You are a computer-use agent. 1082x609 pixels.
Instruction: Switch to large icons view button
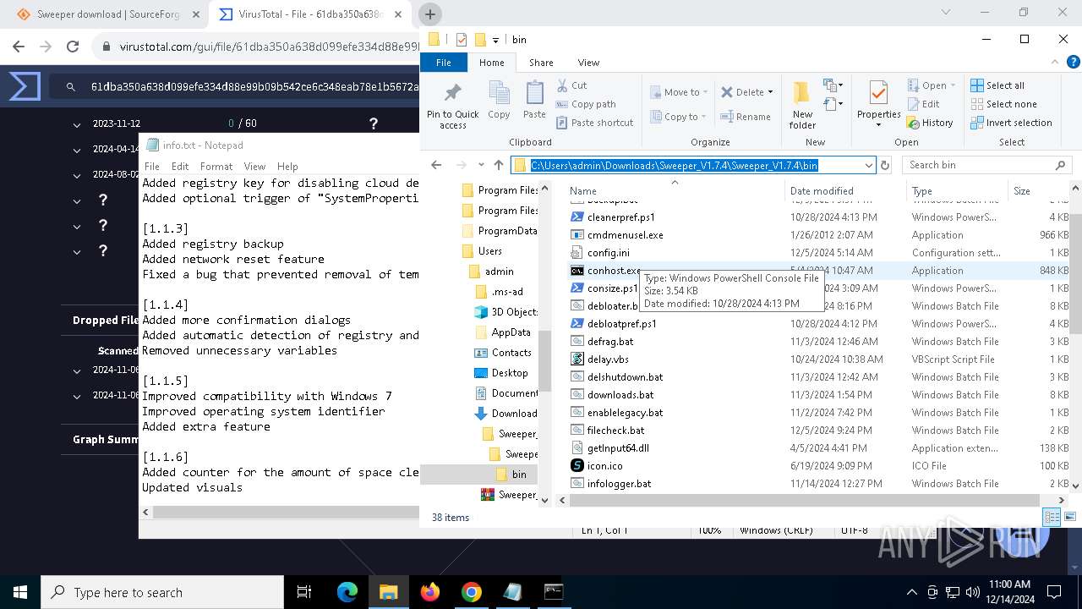[1069, 517]
